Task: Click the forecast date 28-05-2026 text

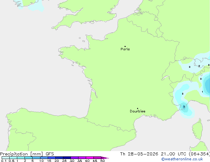Action: pos(143,154)
